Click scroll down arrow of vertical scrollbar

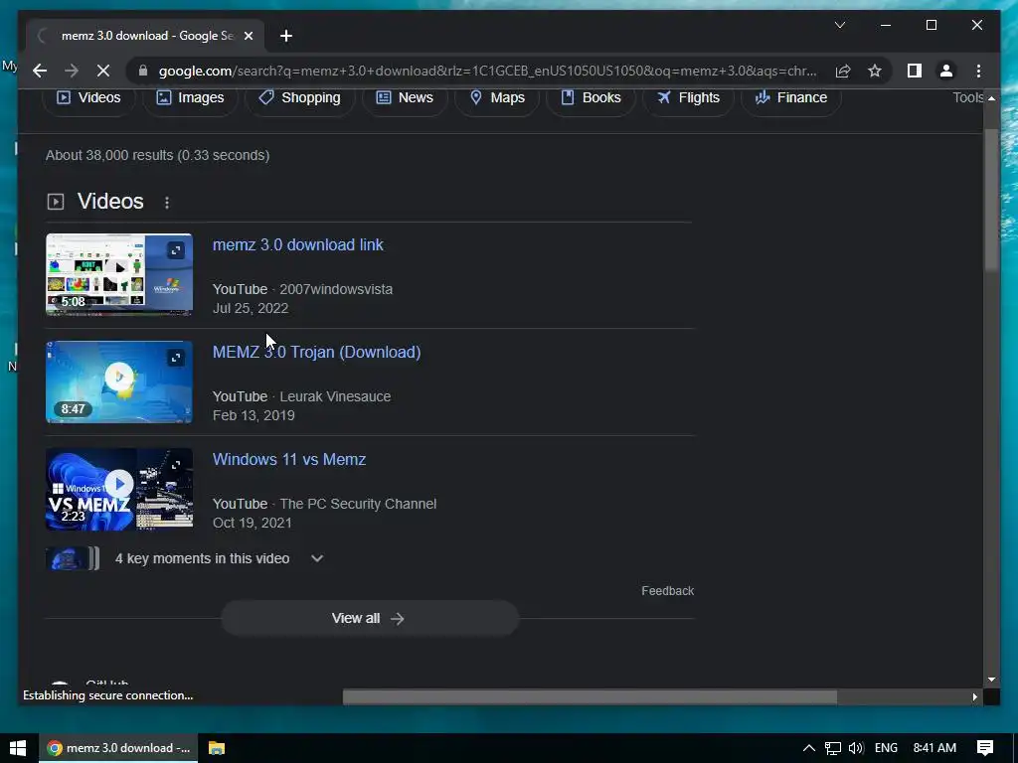(991, 680)
